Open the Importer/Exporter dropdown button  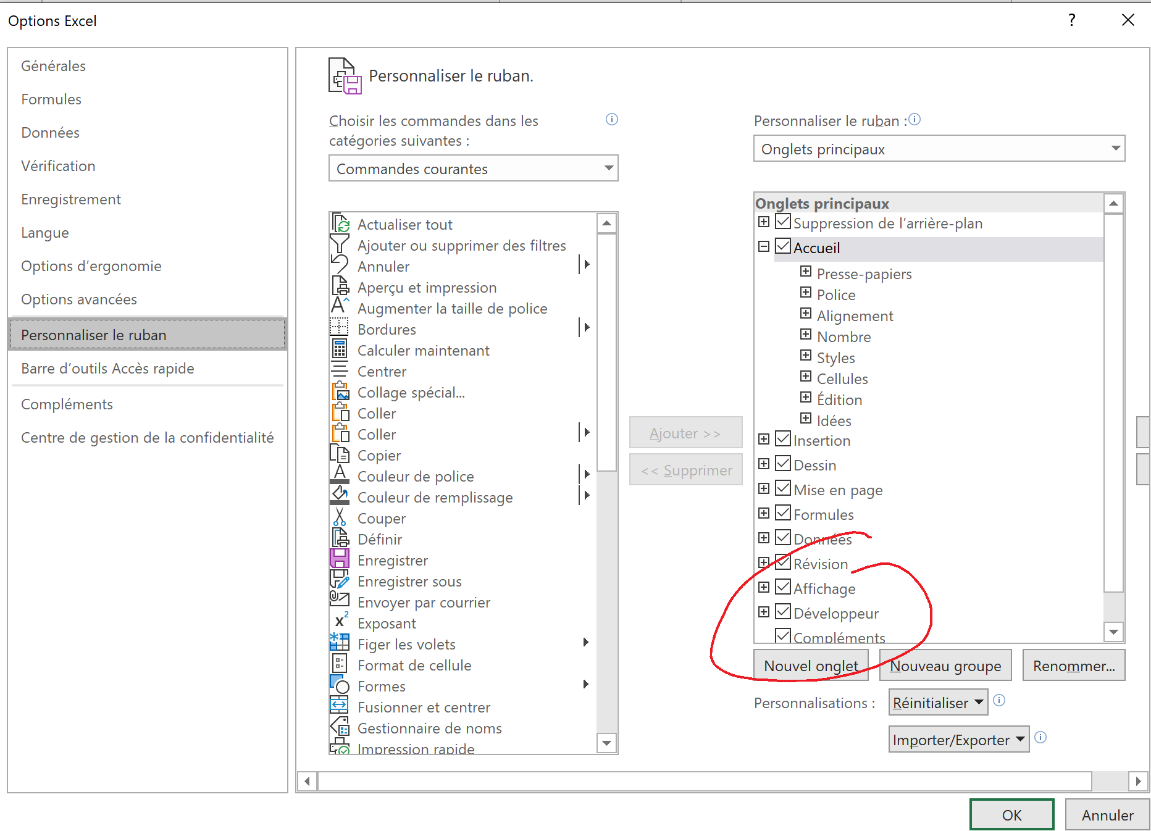point(959,739)
